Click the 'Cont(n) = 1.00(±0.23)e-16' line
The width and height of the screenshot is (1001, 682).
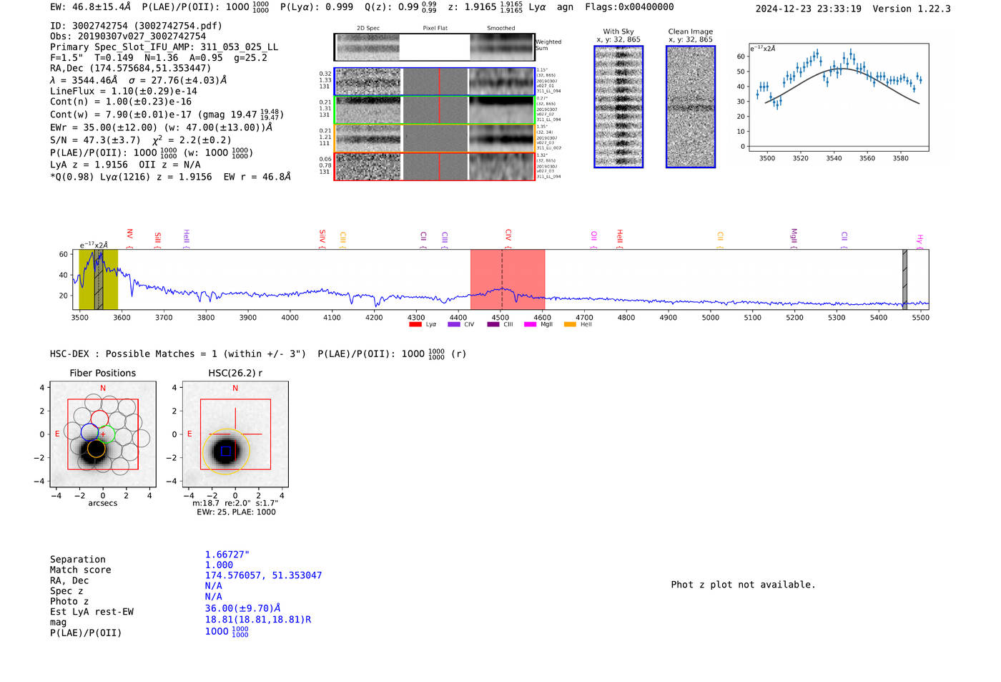pos(121,102)
